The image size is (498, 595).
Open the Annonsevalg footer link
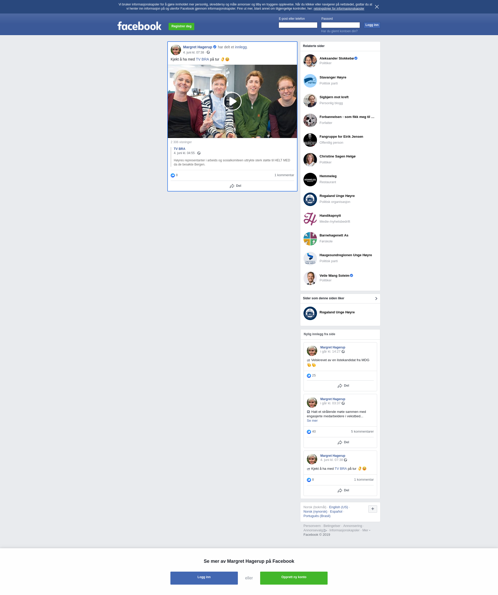pos(315,530)
